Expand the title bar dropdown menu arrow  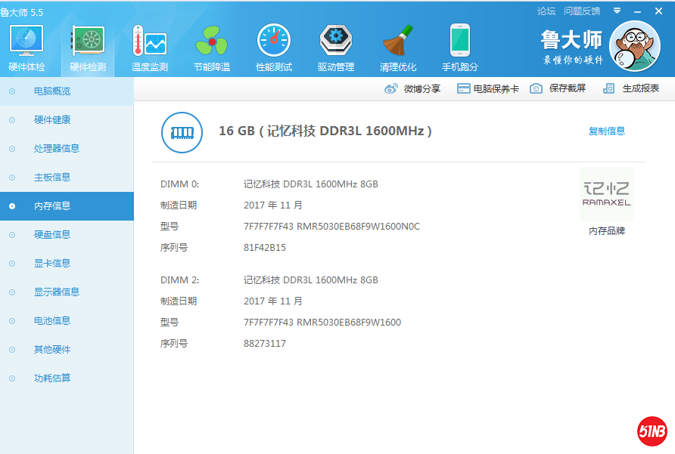click(617, 11)
